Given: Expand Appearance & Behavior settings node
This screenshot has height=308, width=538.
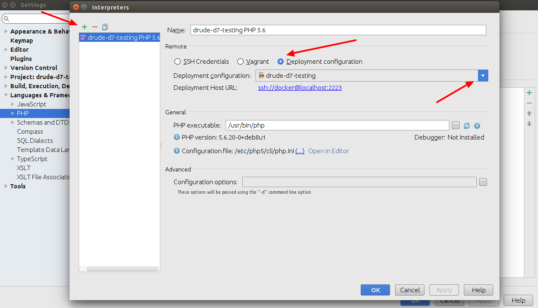Looking at the screenshot, I should (x=6, y=31).
